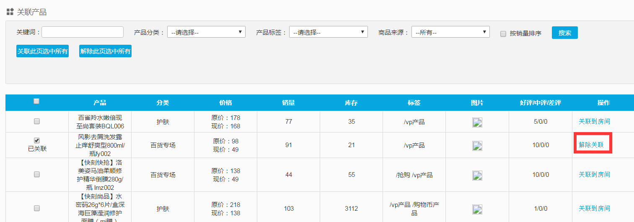Click the 搜索 button
The width and height of the screenshot is (634, 222).
click(x=564, y=33)
